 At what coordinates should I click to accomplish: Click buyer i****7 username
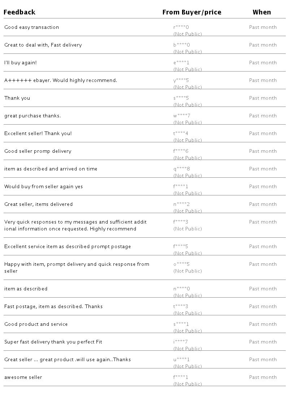(181, 342)
